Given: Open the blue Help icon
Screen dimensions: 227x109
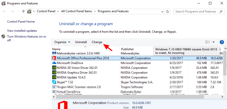Looking at the screenshot, I should click(222, 42).
